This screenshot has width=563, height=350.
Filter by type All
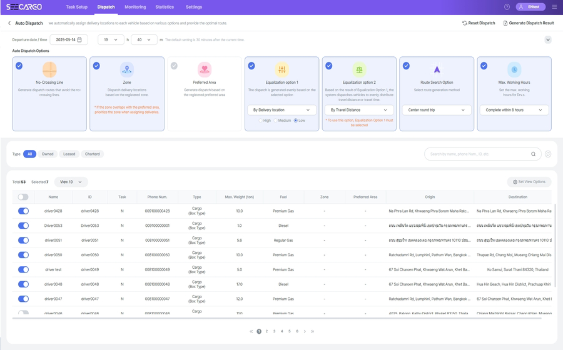(30, 154)
